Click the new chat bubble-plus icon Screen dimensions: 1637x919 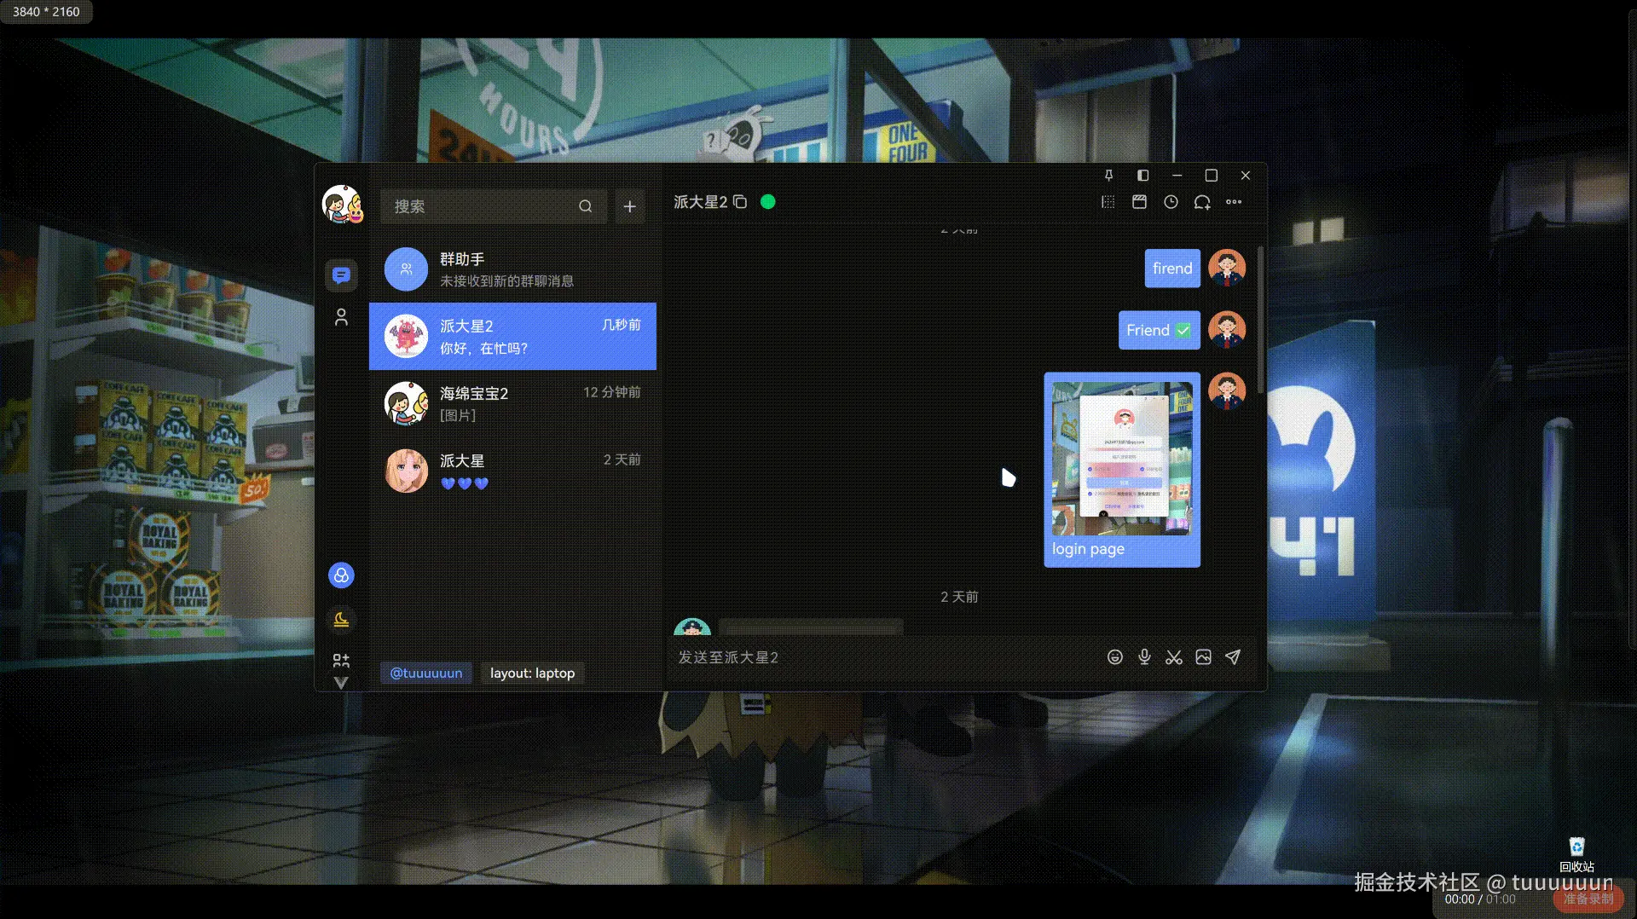[x=1202, y=202]
